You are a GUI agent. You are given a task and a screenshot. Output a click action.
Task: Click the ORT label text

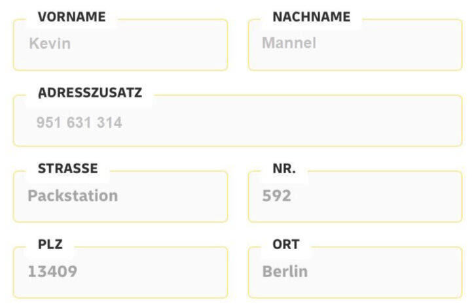(x=286, y=245)
